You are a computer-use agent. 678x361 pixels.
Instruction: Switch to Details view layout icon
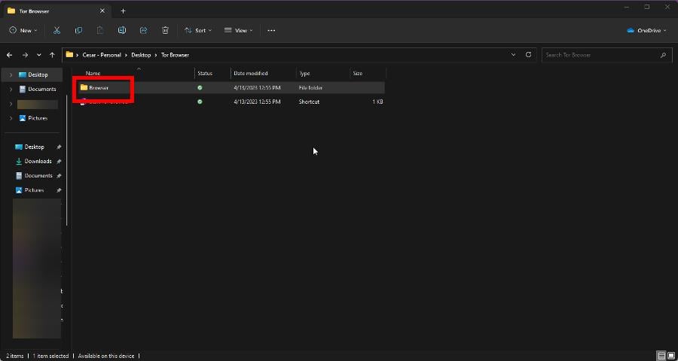(x=661, y=356)
